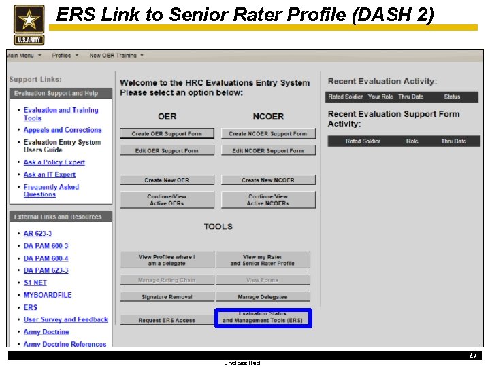The height and width of the screenshot is (367, 490).
Task: Click the U.S. Army star logo
Action: [29, 24]
